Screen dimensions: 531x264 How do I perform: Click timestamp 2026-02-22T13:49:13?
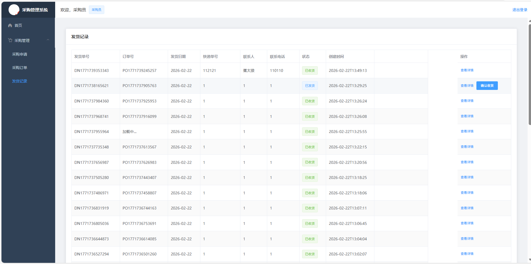click(x=348, y=70)
